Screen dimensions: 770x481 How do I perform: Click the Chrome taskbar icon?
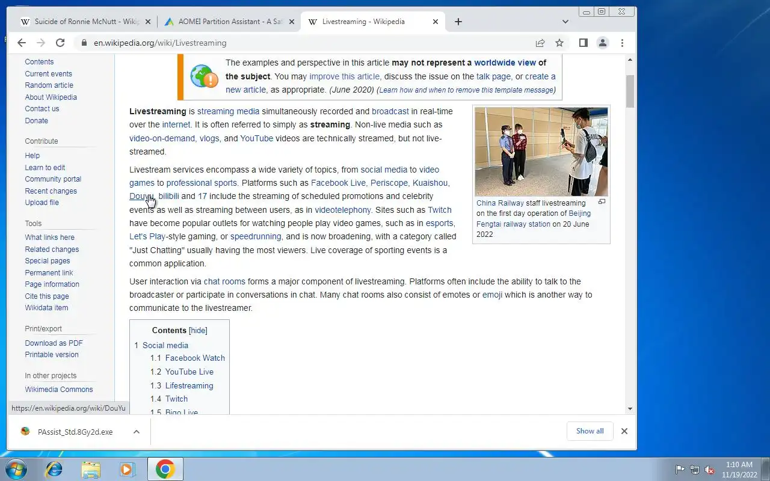165,468
